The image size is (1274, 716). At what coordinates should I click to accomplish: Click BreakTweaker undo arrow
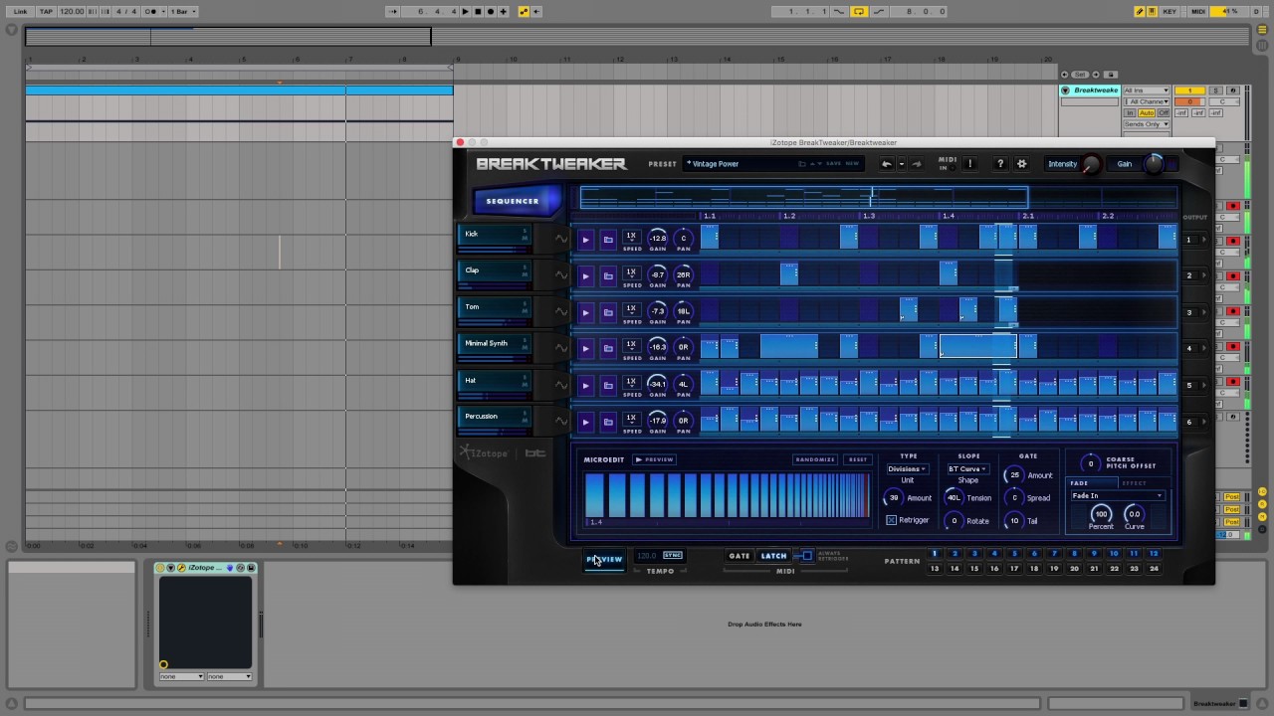click(x=886, y=164)
